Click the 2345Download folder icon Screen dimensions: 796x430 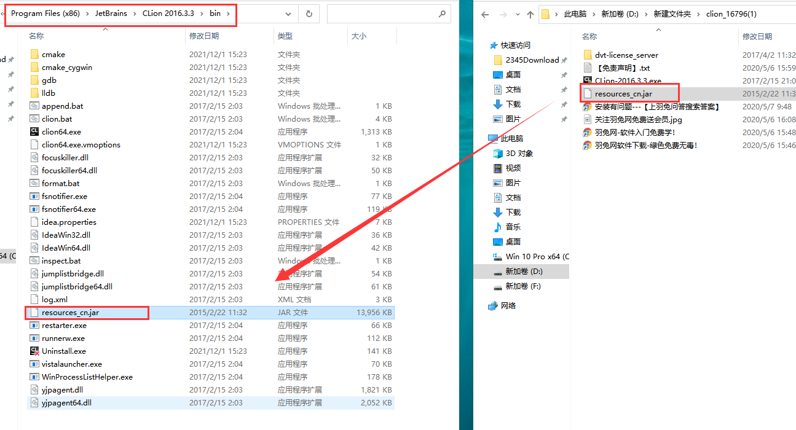(498, 60)
